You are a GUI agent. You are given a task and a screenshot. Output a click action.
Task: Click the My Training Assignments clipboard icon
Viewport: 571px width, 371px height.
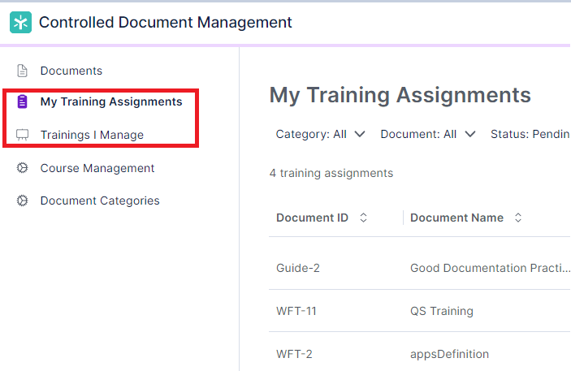[22, 101]
